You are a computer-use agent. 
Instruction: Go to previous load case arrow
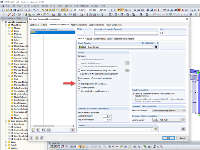pyautogui.click(x=112, y=10)
